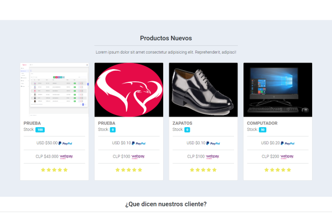
Task: Click the ZAPATOS product title
Action: coord(182,123)
